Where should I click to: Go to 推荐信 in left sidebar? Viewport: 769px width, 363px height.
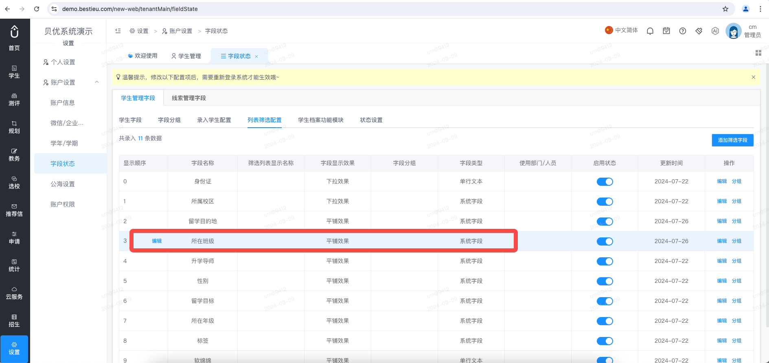[x=14, y=211]
